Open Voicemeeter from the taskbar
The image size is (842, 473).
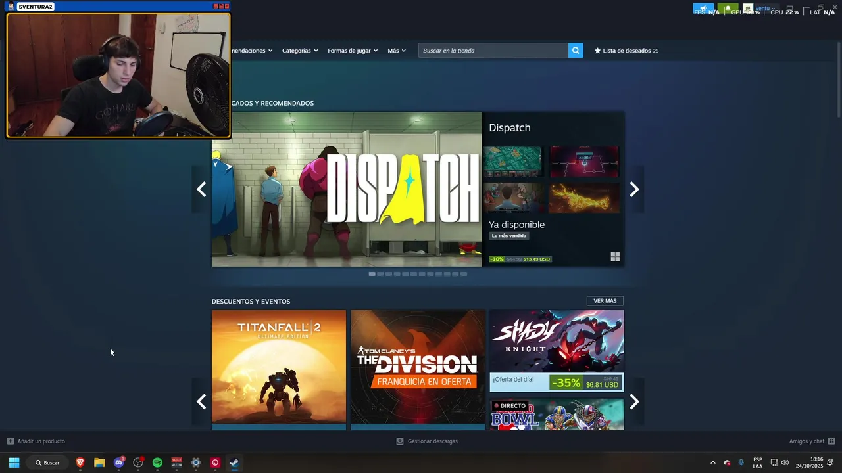click(176, 462)
